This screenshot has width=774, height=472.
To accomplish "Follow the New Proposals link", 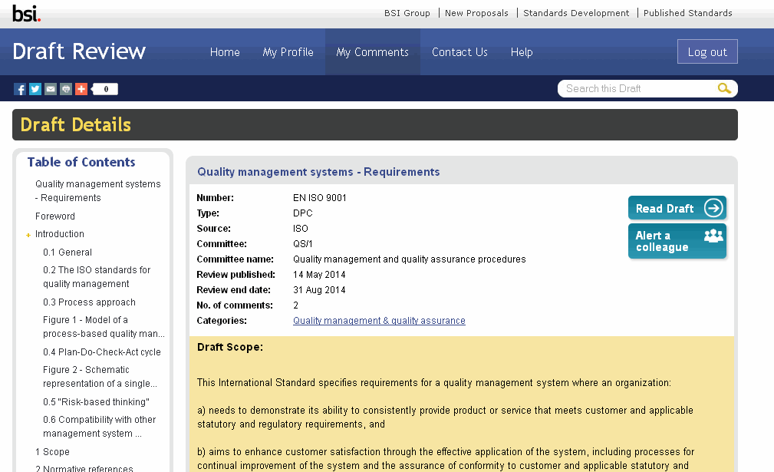I will click(476, 13).
